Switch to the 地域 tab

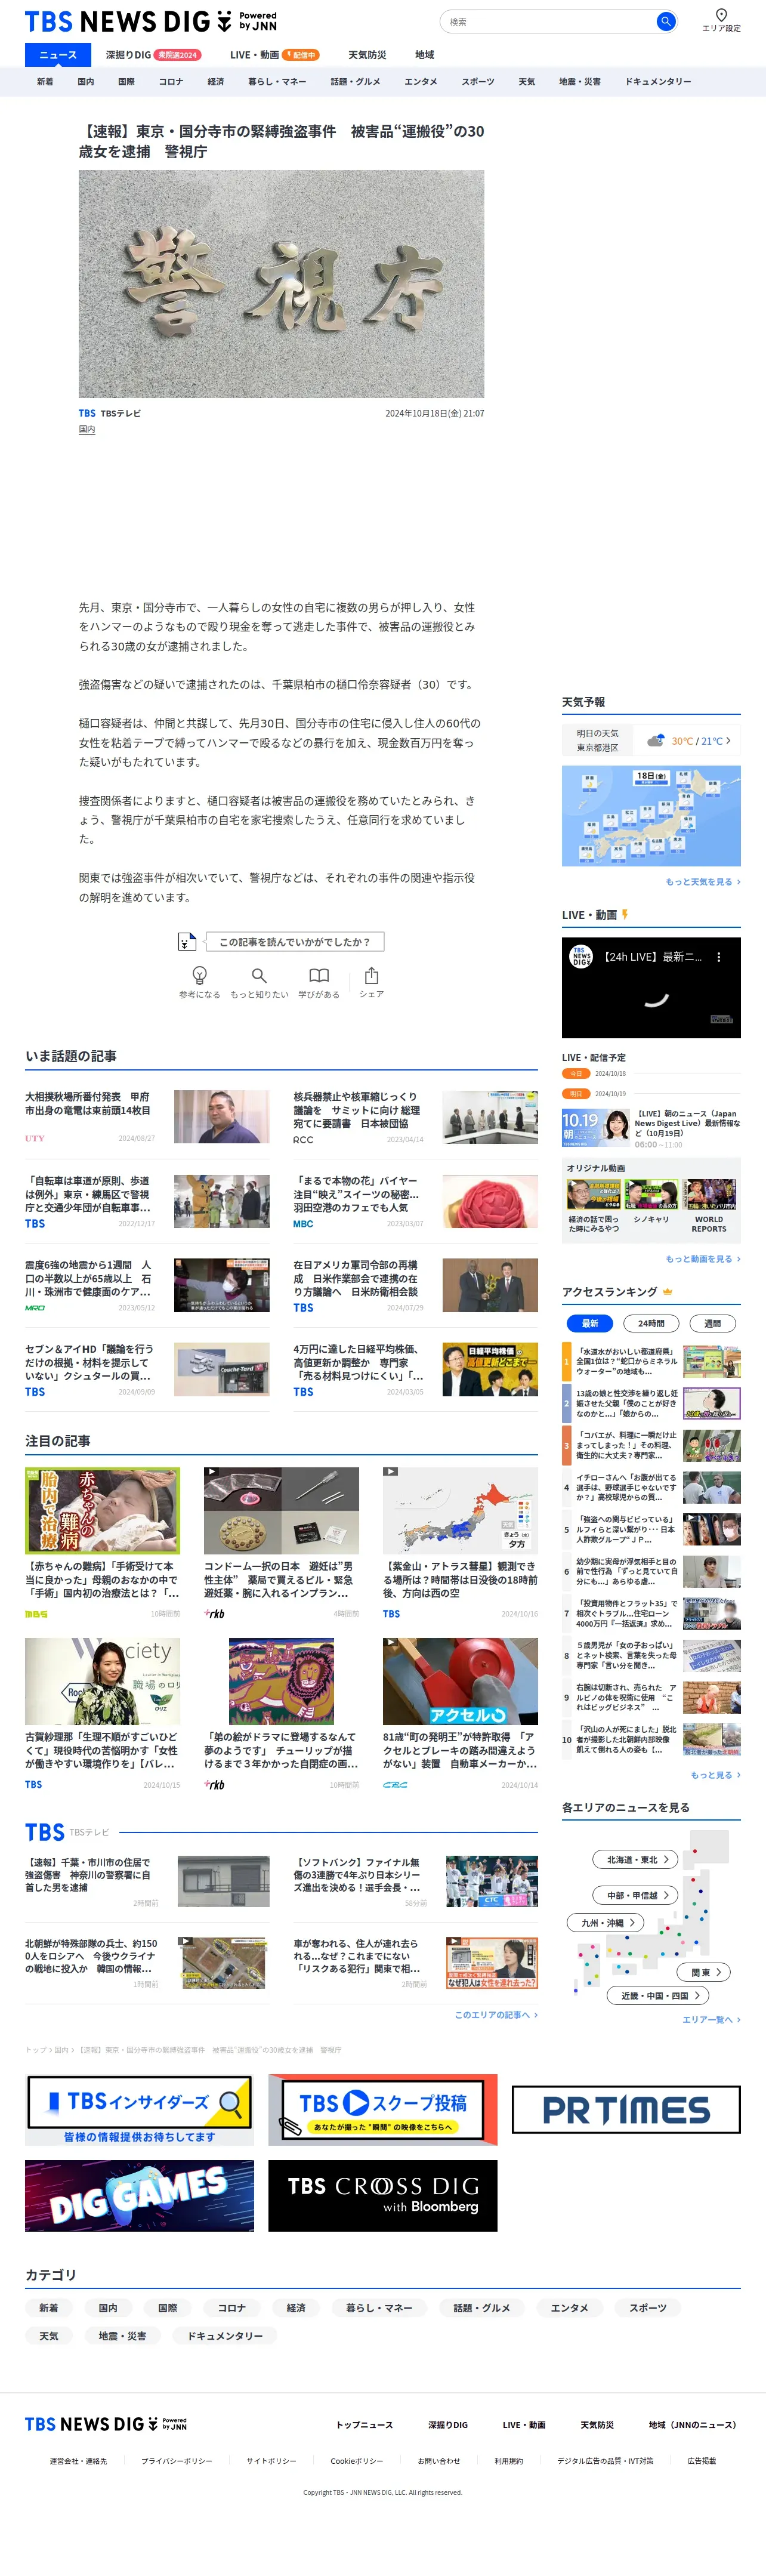coord(425,55)
